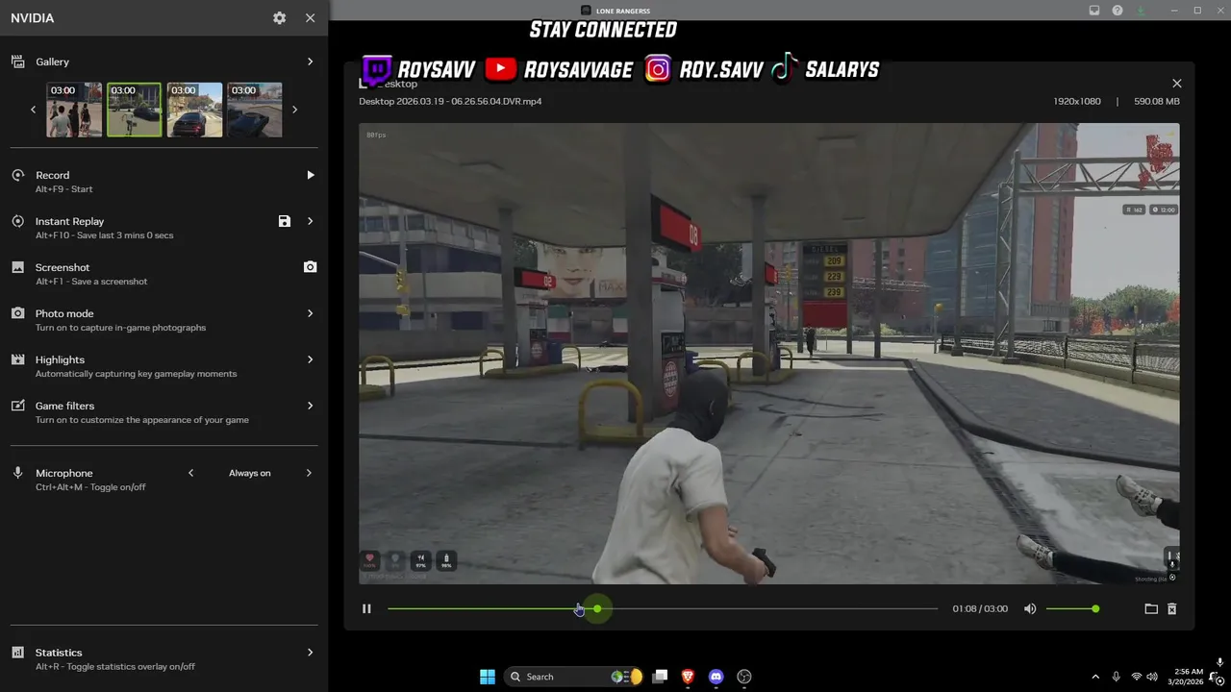
Task: Delete the video with trash icon
Action: pos(1171,608)
